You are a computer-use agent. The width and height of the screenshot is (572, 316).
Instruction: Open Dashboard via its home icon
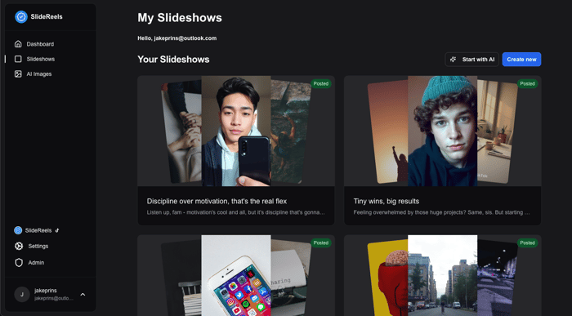pos(18,44)
